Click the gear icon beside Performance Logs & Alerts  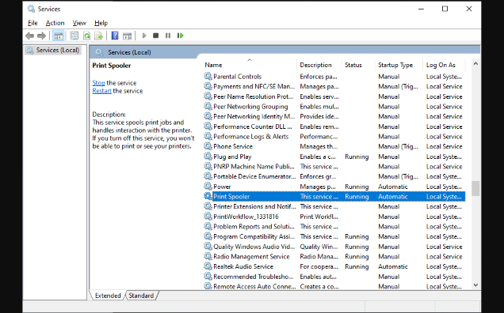pos(208,136)
